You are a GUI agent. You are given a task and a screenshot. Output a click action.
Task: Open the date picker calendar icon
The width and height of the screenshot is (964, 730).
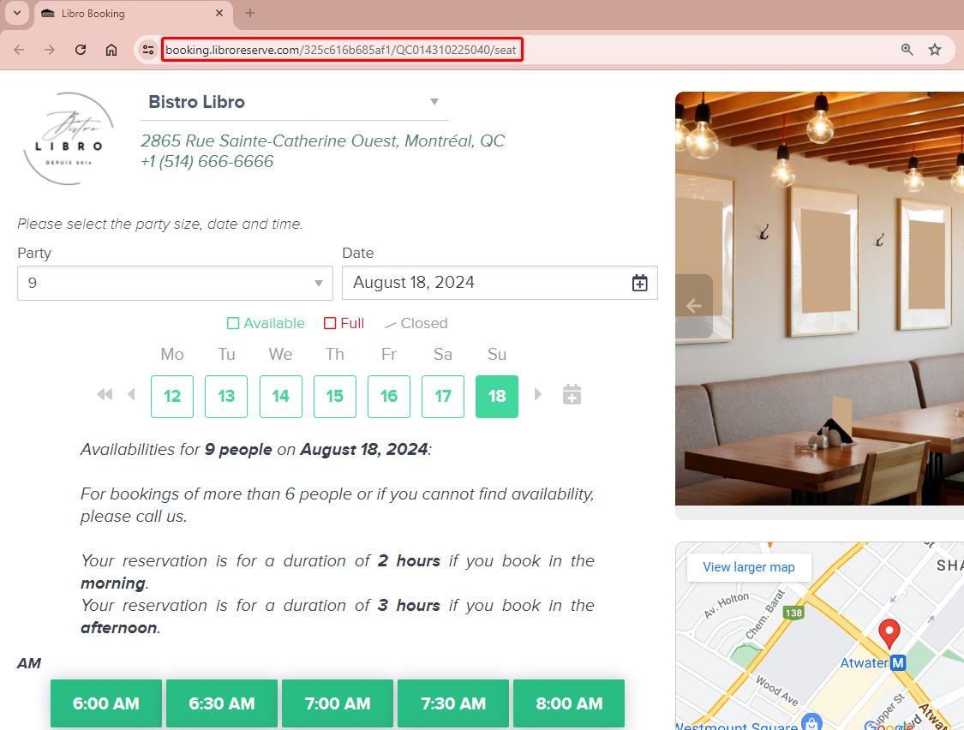click(639, 282)
